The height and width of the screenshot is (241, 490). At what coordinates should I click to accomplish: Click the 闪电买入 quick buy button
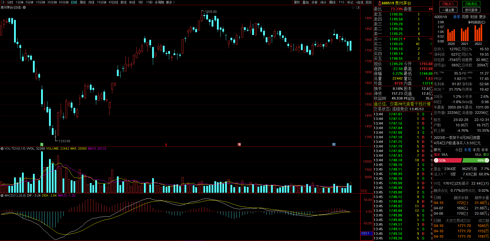pyautogui.click(x=448, y=4)
